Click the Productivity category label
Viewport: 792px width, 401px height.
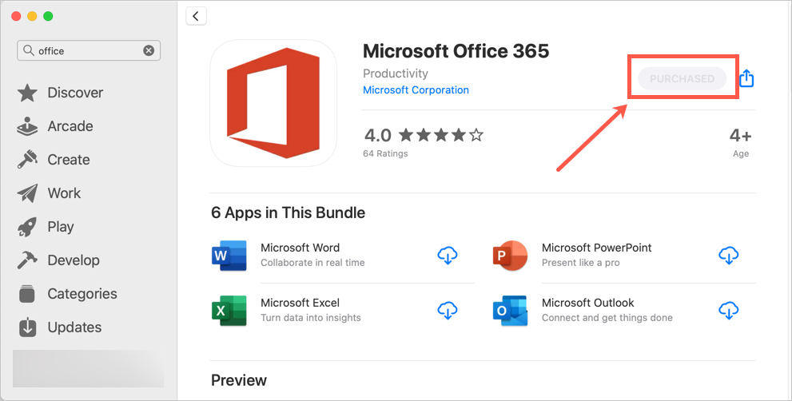(396, 73)
